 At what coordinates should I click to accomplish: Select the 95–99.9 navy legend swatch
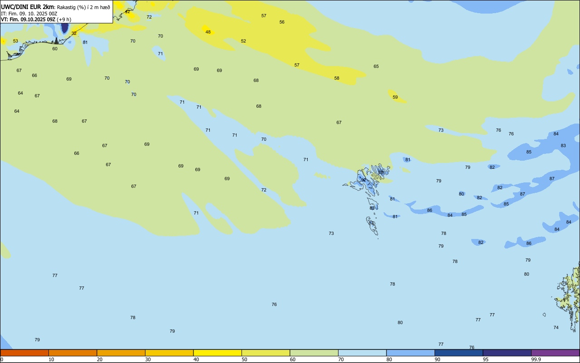pyautogui.click(x=507, y=353)
